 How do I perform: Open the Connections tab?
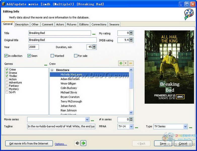[x=99, y=24]
